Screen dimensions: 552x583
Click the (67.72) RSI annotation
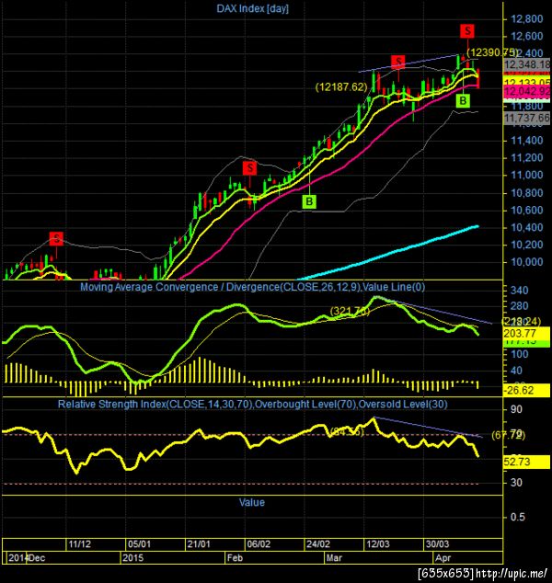pos(508,435)
